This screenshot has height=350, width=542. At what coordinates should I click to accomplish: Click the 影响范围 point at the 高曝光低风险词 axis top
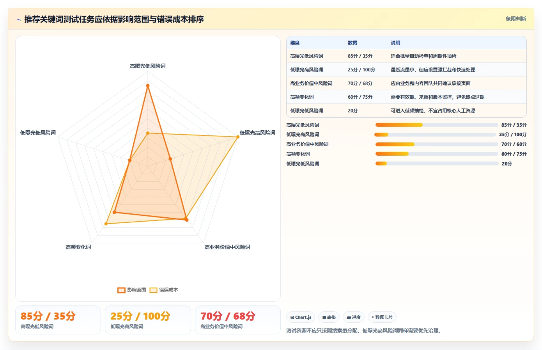(x=147, y=85)
